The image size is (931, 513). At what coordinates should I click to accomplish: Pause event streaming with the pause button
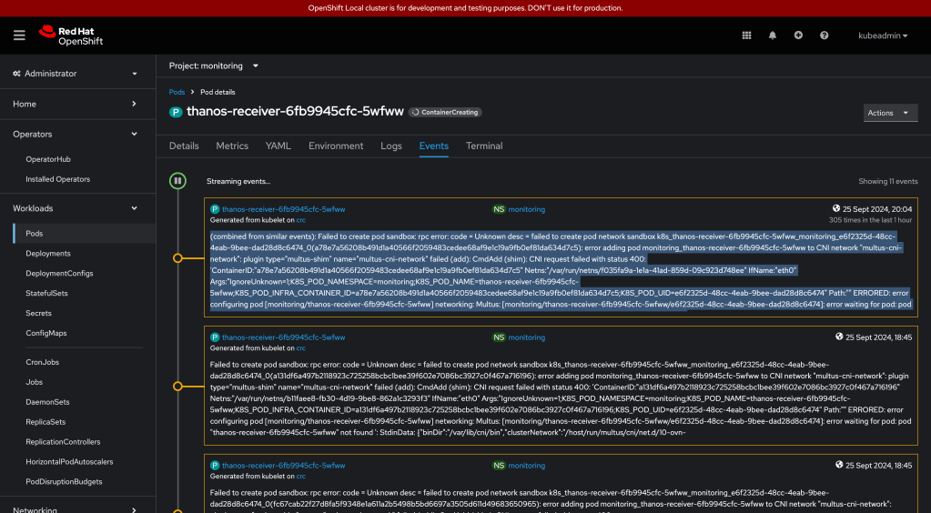[x=177, y=181]
